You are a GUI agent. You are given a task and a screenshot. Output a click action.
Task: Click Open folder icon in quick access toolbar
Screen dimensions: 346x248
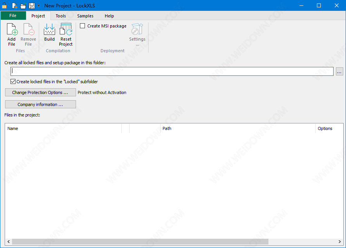point(23,6)
